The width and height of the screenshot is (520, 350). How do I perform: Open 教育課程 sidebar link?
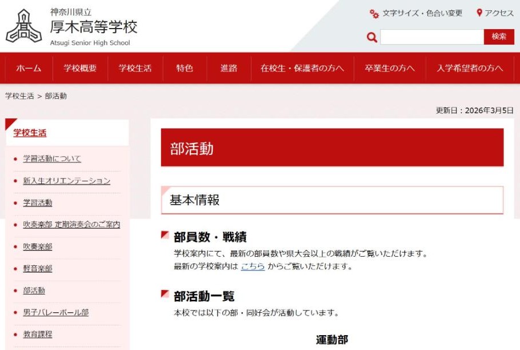(x=38, y=335)
